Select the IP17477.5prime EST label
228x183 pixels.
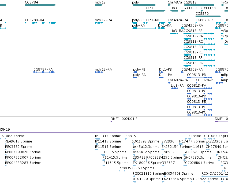192,141
